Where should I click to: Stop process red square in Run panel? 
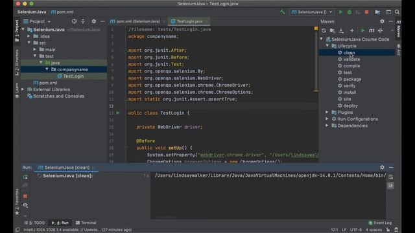(x=25, y=196)
